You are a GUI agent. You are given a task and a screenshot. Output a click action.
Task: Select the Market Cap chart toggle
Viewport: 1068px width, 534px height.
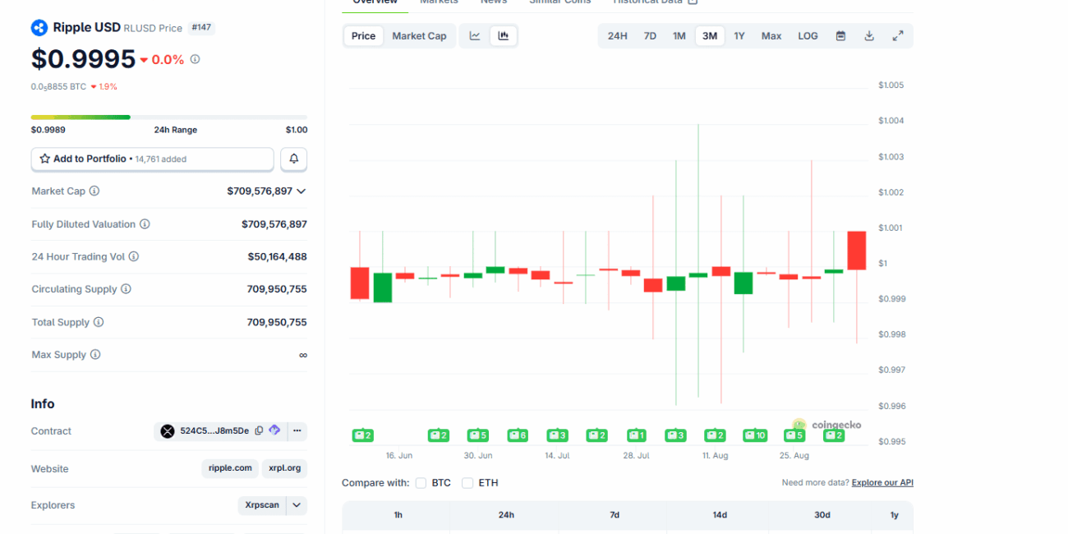point(419,36)
